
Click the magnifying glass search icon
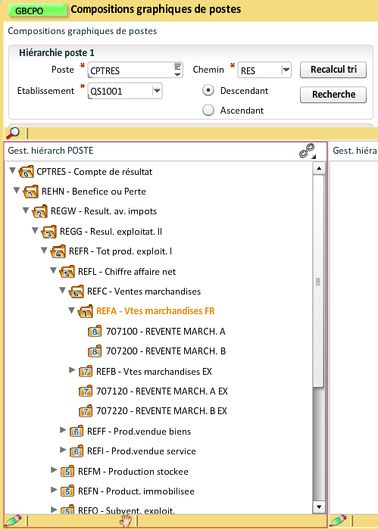(x=13, y=132)
